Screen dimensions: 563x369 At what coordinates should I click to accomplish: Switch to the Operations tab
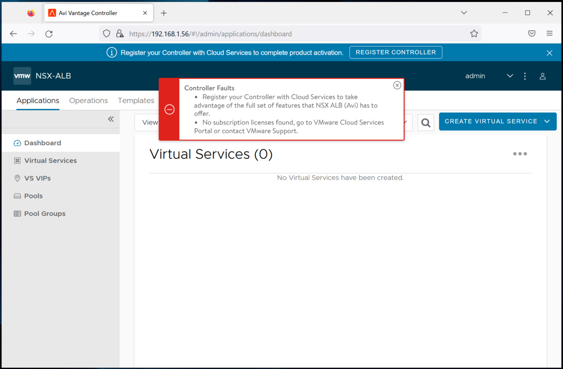(88, 101)
